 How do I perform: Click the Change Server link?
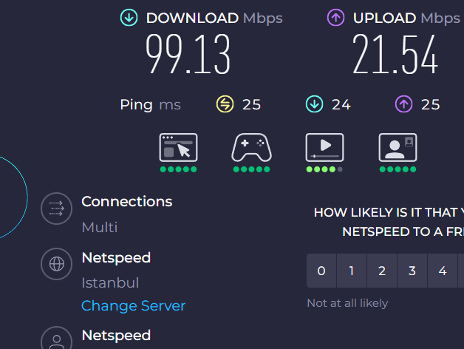pos(134,306)
